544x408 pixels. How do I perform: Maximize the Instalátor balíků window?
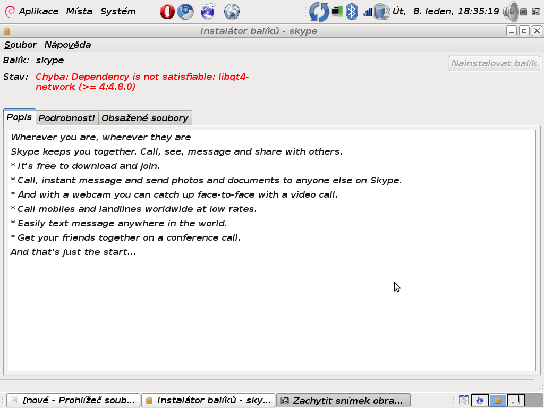524,31
